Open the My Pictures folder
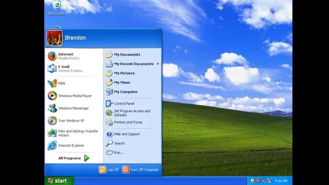The width and height of the screenshot is (329, 185). [x=133, y=73]
